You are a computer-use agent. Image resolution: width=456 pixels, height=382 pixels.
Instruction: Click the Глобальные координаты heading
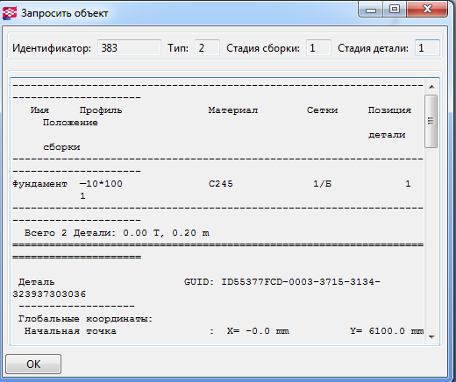point(85,319)
